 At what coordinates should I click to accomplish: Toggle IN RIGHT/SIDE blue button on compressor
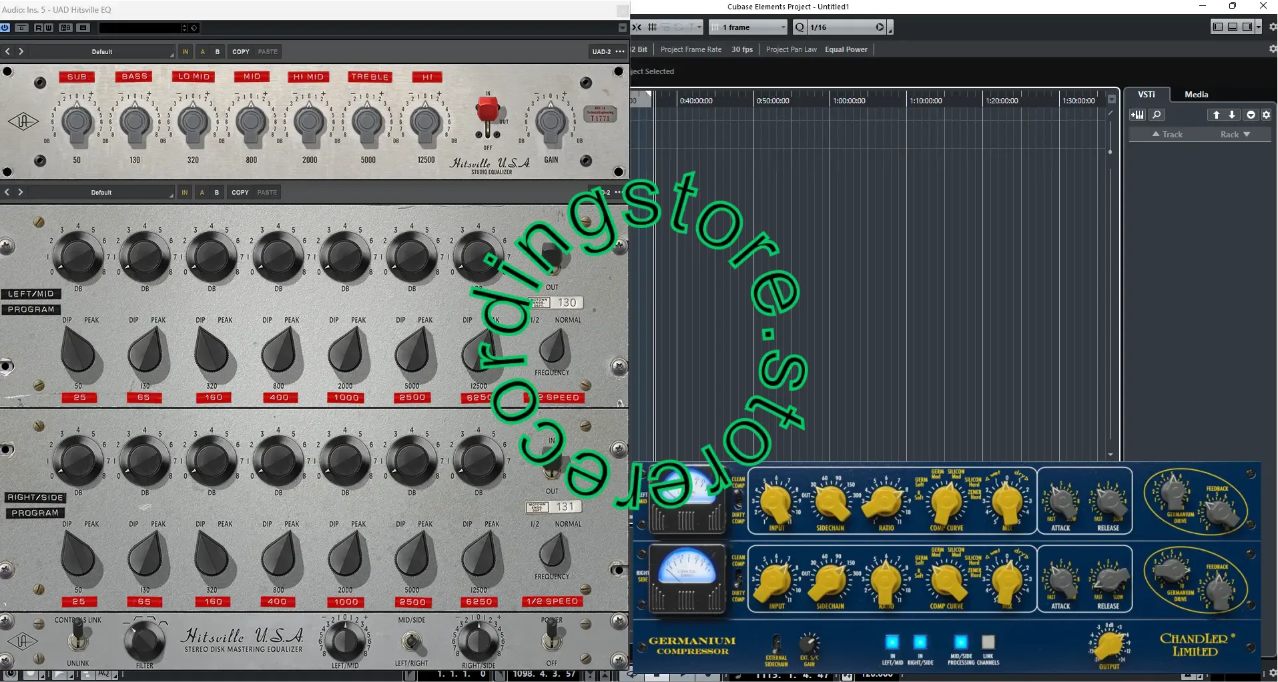click(920, 642)
